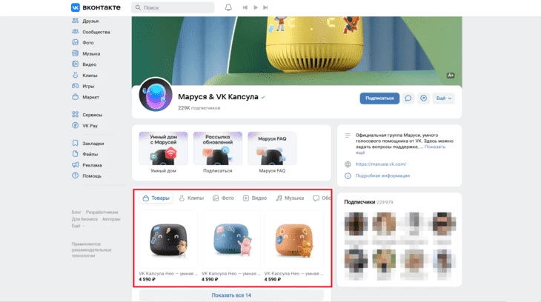Open VK Pay in sidebar
This screenshot has width=541, height=302.
tap(85, 126)
